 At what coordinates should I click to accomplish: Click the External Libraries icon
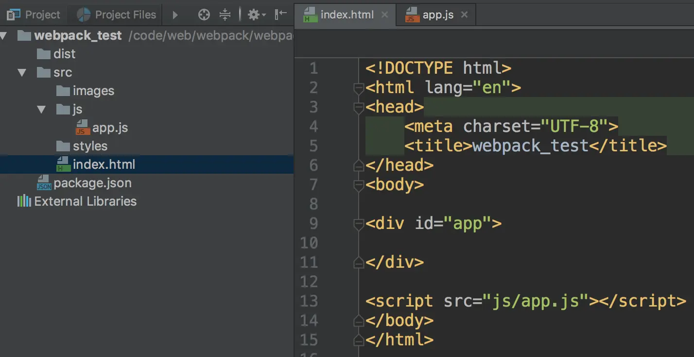24,201
